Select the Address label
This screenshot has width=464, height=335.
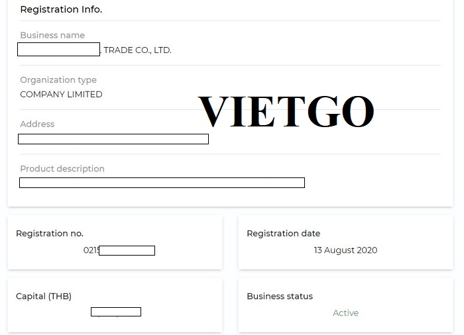click(37, 124)
